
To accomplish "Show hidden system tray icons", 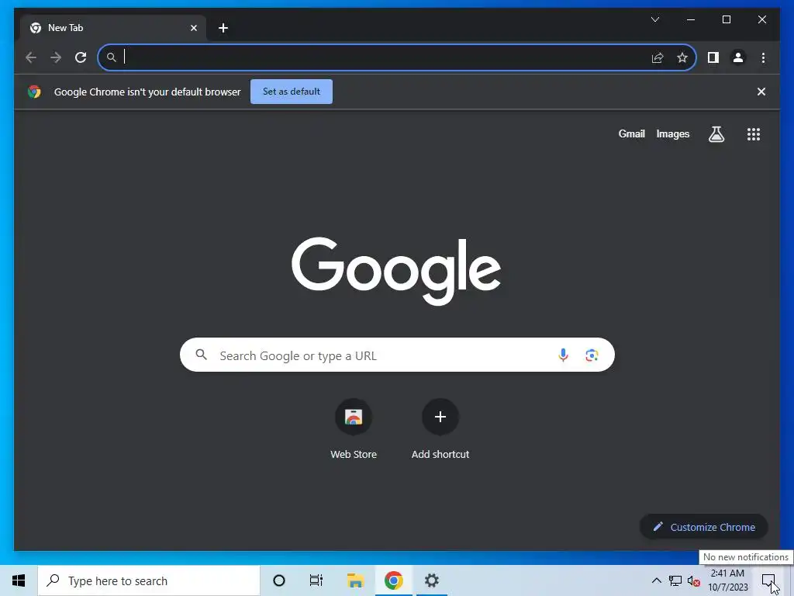I will [x=656, y=580].
